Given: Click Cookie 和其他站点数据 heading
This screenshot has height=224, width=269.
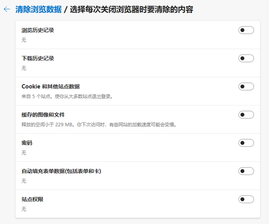Looking at the screenshot, I should (51, 86).
